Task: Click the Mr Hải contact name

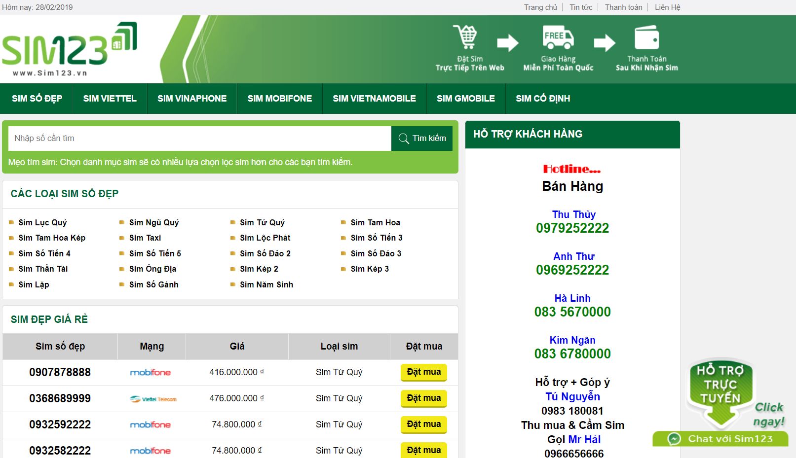Action: point(584,440)
